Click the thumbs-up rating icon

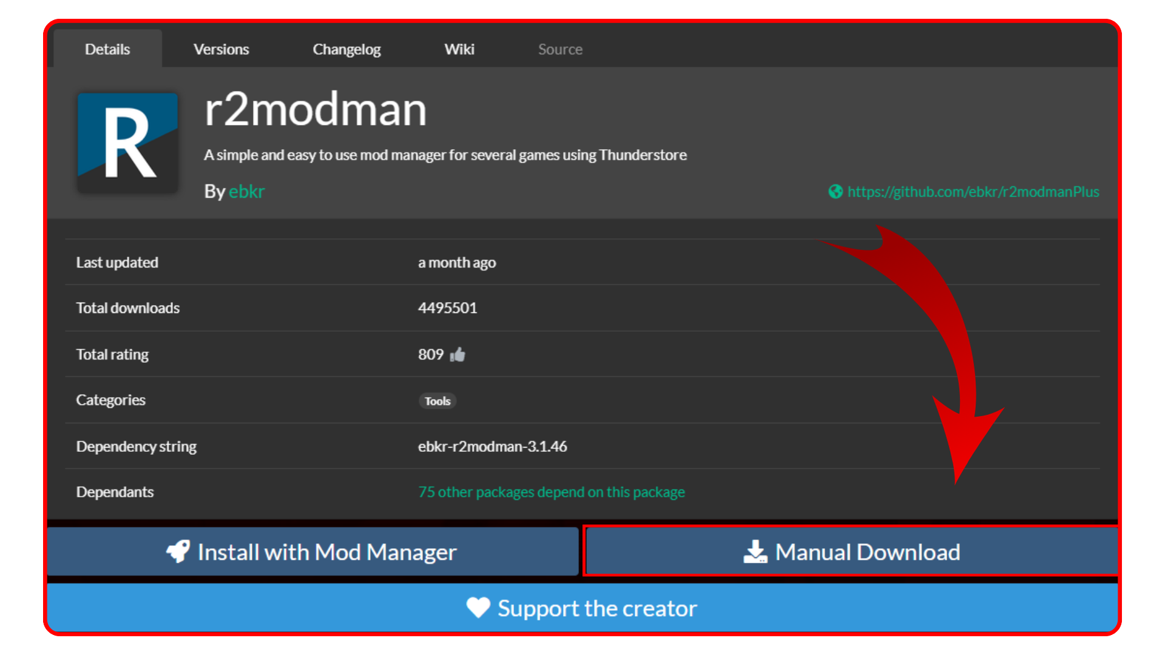pyautogui.click(x=458, y=355)
